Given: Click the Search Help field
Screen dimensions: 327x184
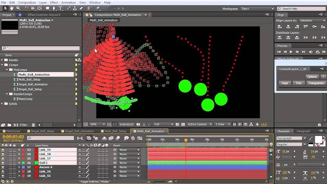Looking at the screenshot, I should pos(301,9).
